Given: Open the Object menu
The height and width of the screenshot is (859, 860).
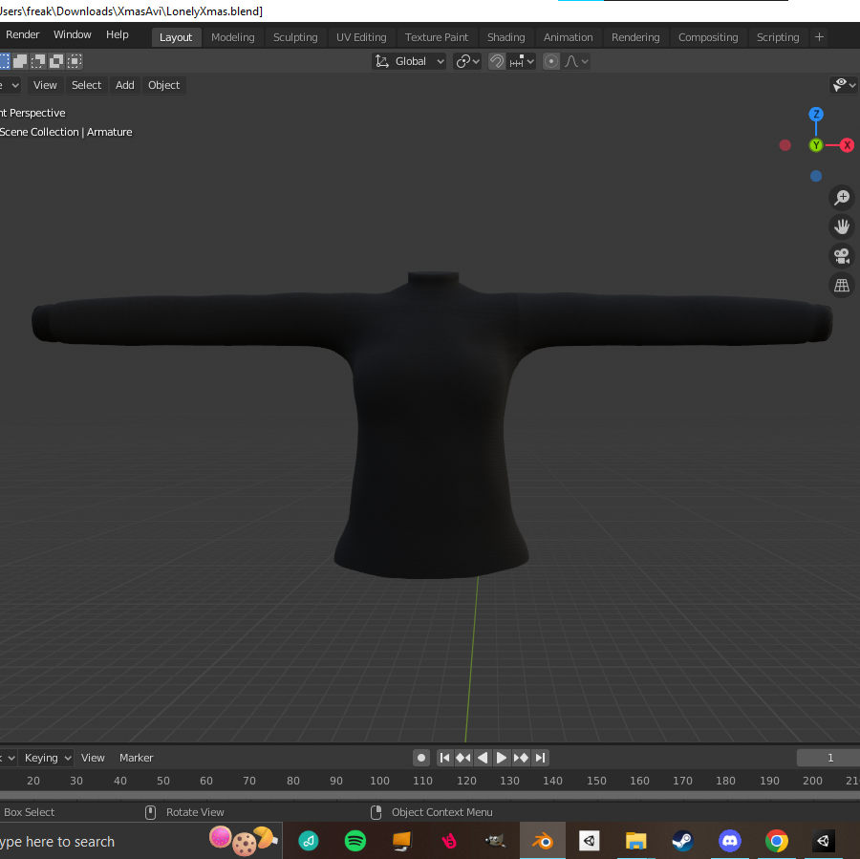Looking at the screenshot, I should (163, 85).
